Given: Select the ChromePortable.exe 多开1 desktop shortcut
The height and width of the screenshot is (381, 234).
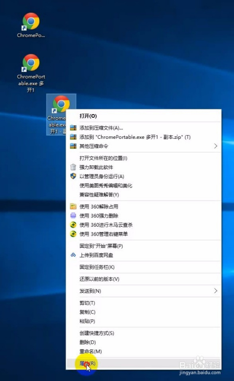Looking at the screenshot, I should [31, 73].
